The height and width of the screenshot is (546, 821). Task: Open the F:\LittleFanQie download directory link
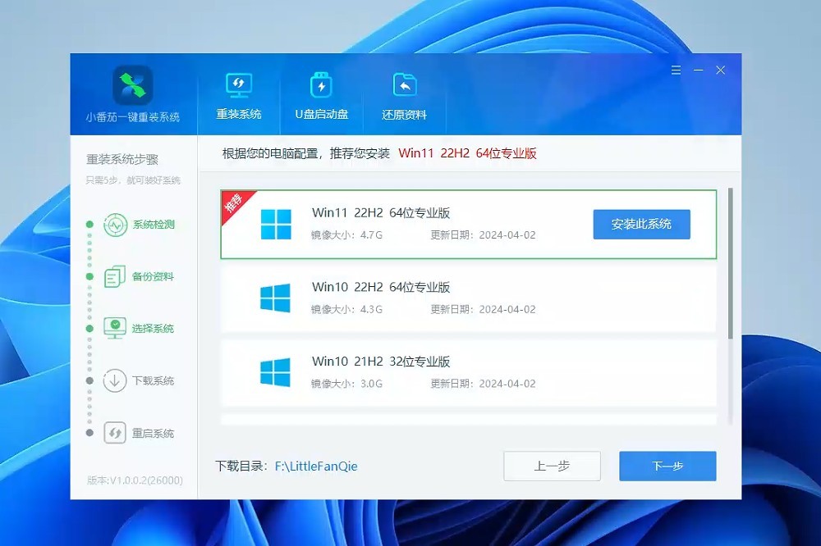tap(315, 466)
